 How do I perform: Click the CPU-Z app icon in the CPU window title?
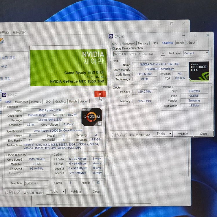pyautogui.click(x=4, y=95)
